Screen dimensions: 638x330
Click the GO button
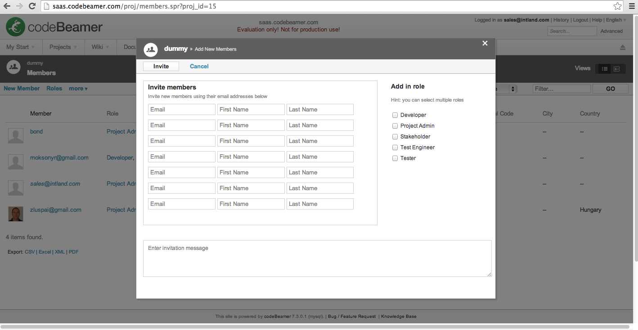pyautogui.click(x=611, y=89)
